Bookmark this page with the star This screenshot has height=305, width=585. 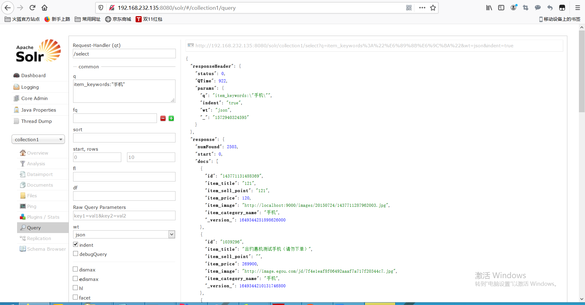433,8
